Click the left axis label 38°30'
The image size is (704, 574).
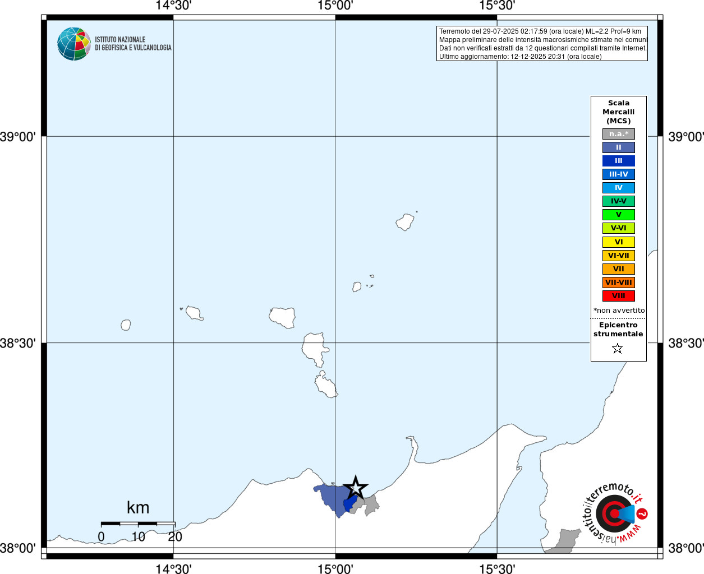pyautogui.click(x=18, y=343)
